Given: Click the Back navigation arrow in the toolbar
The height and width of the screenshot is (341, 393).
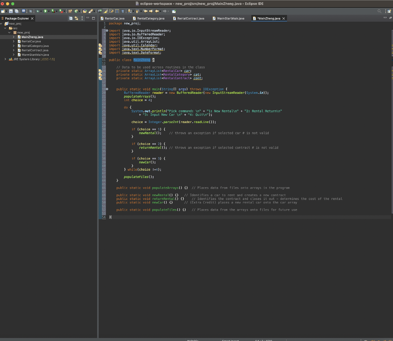Looking at the screenshot, I should [x=156, y=11].
